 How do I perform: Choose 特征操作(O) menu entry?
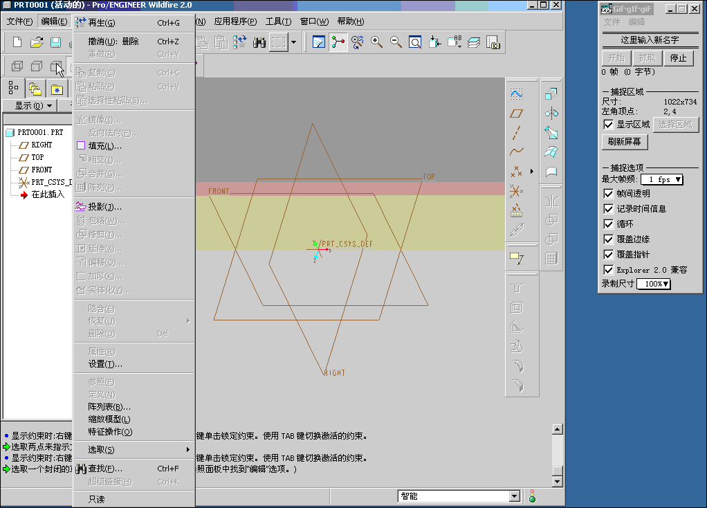pos(134,432)
